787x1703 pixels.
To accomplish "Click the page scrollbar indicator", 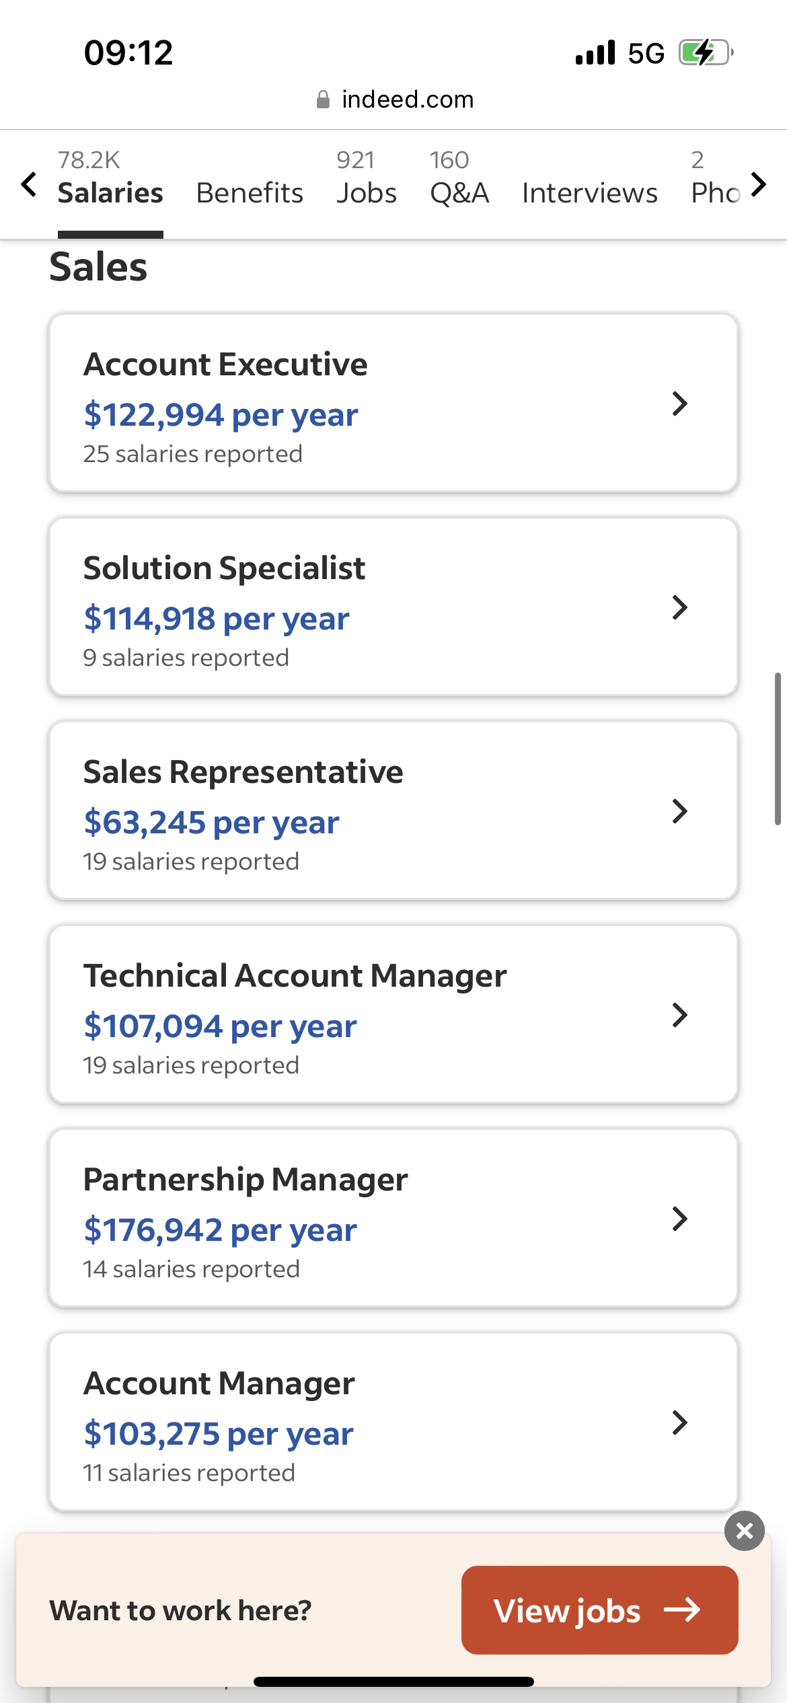I will tap(778, 749).
